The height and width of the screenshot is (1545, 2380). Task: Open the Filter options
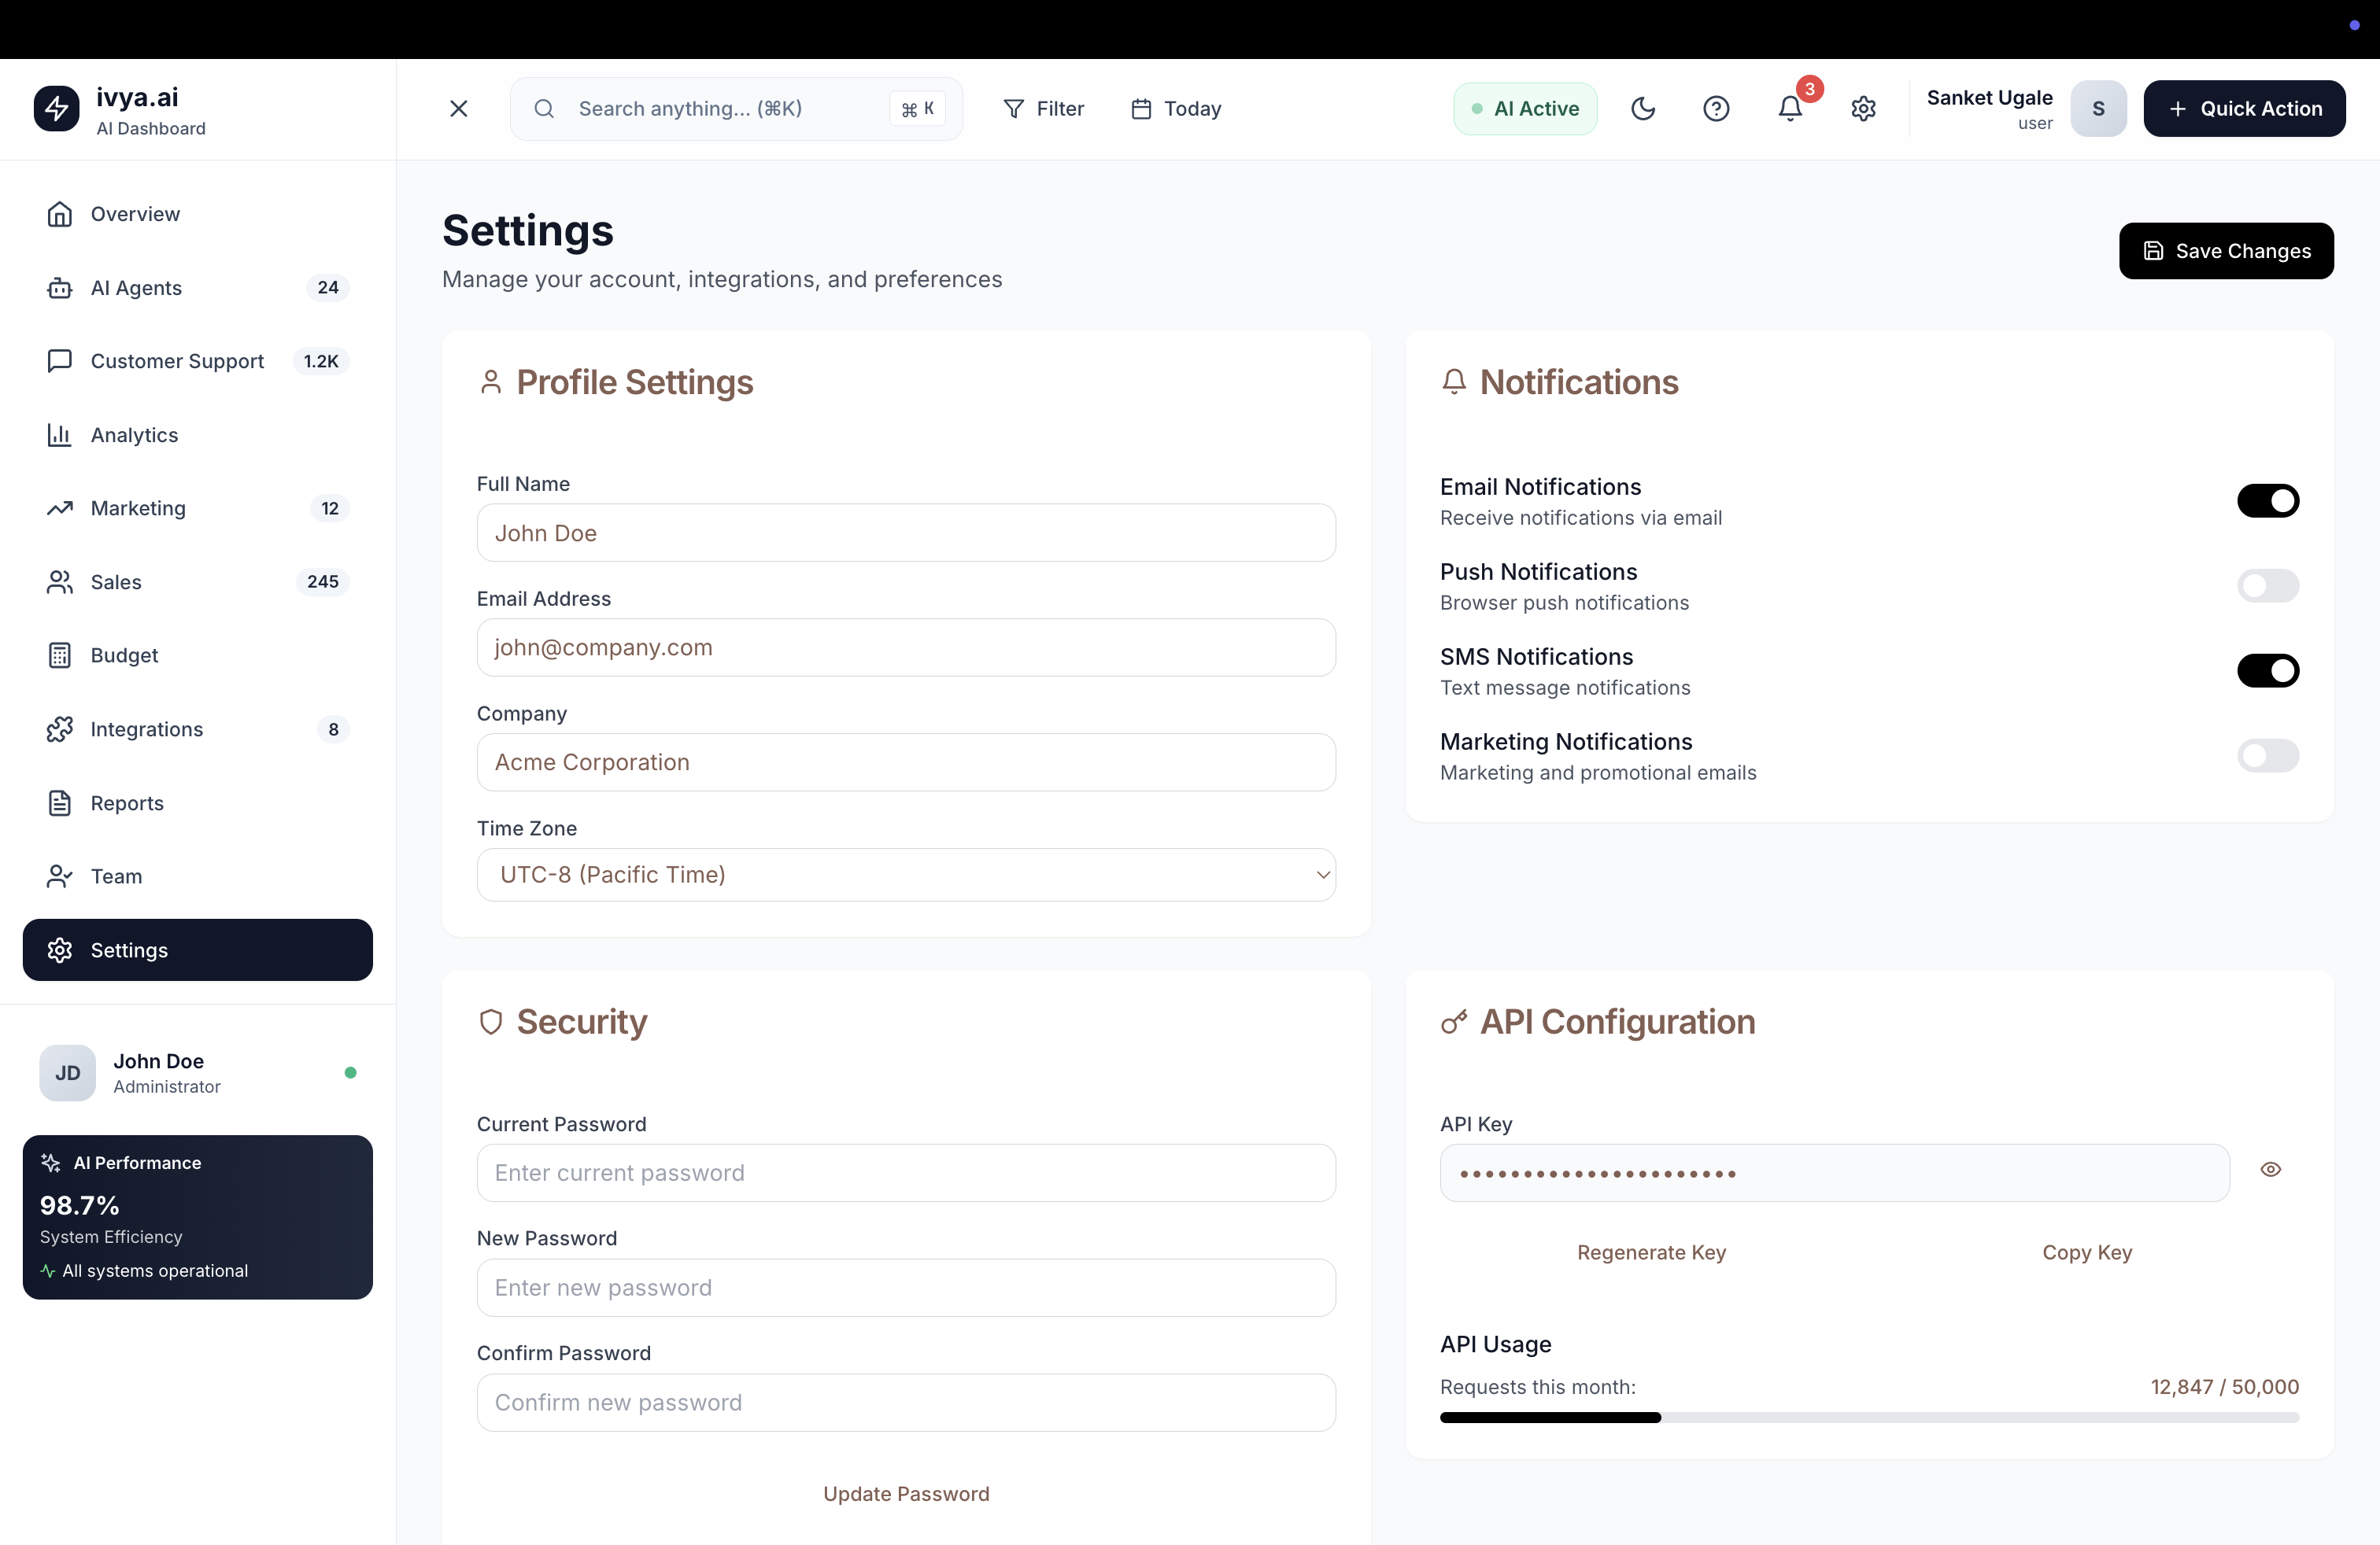click(x=1043, y=108)
